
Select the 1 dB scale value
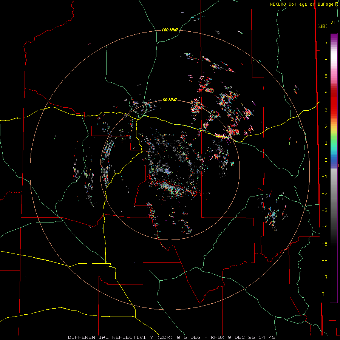[x=326, y=143]
